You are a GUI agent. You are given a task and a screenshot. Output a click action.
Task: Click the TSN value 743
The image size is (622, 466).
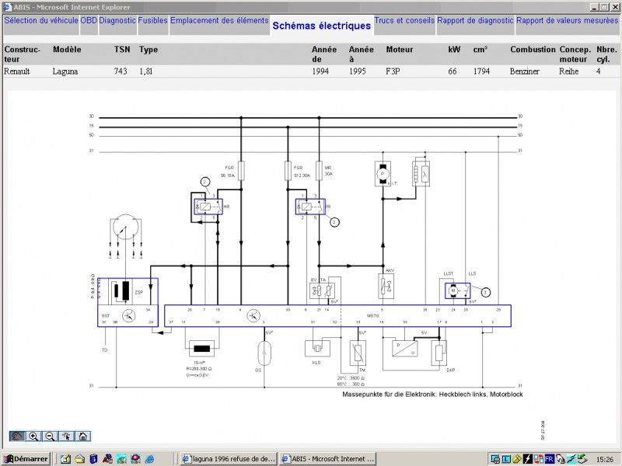[121, 71]
